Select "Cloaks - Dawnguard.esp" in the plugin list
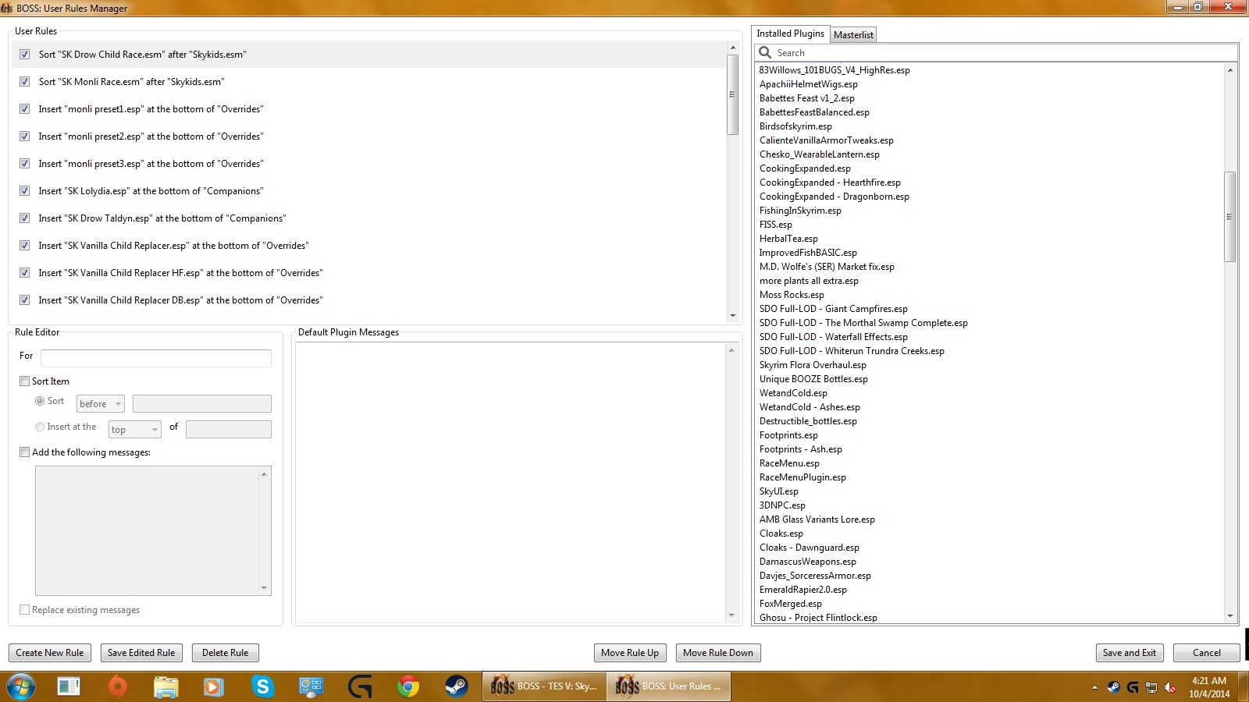This screenshot has height=702, width=1249. pos(810,548)
